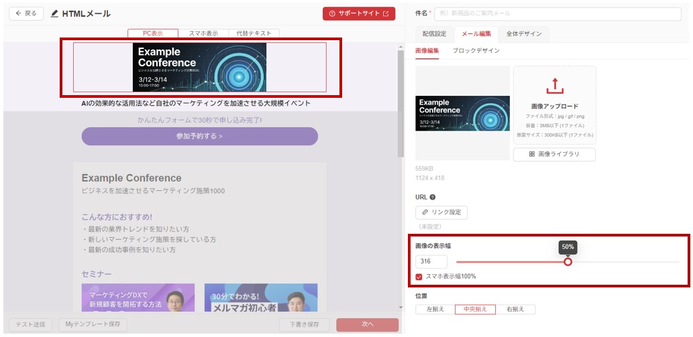Click the preview vertical scrollbar
Viewport: 693px width, 337px height.
pyautogui.click(x=401, y=104)
